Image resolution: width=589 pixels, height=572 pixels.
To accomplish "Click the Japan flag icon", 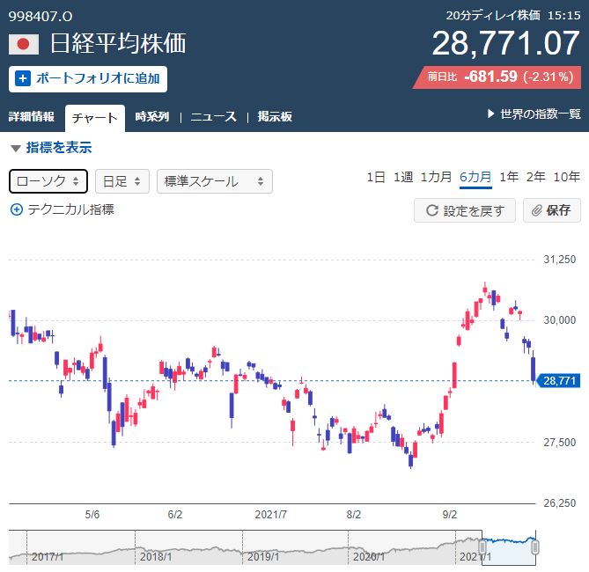I will pos(24,44).
